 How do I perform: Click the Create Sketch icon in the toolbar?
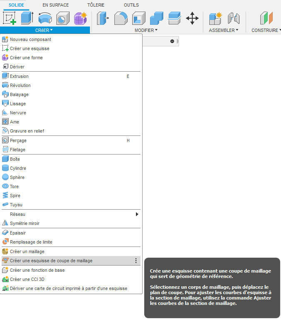pyautogui.click(x=9, y=18)
